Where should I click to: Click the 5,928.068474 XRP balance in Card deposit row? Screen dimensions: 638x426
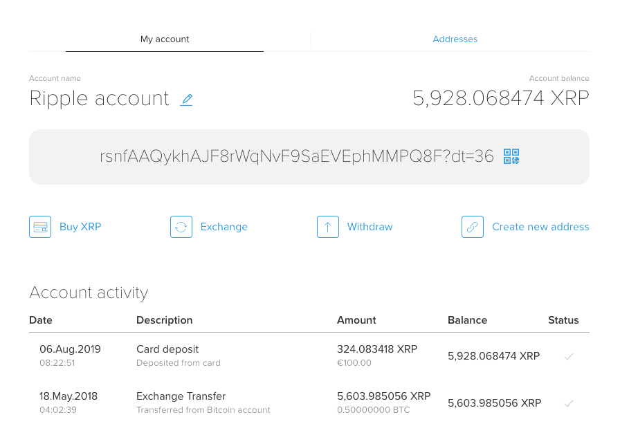493,356
